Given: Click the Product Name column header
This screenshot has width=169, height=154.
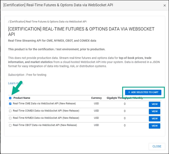Looking at the screenshot, I should click(x=22, y=98).
